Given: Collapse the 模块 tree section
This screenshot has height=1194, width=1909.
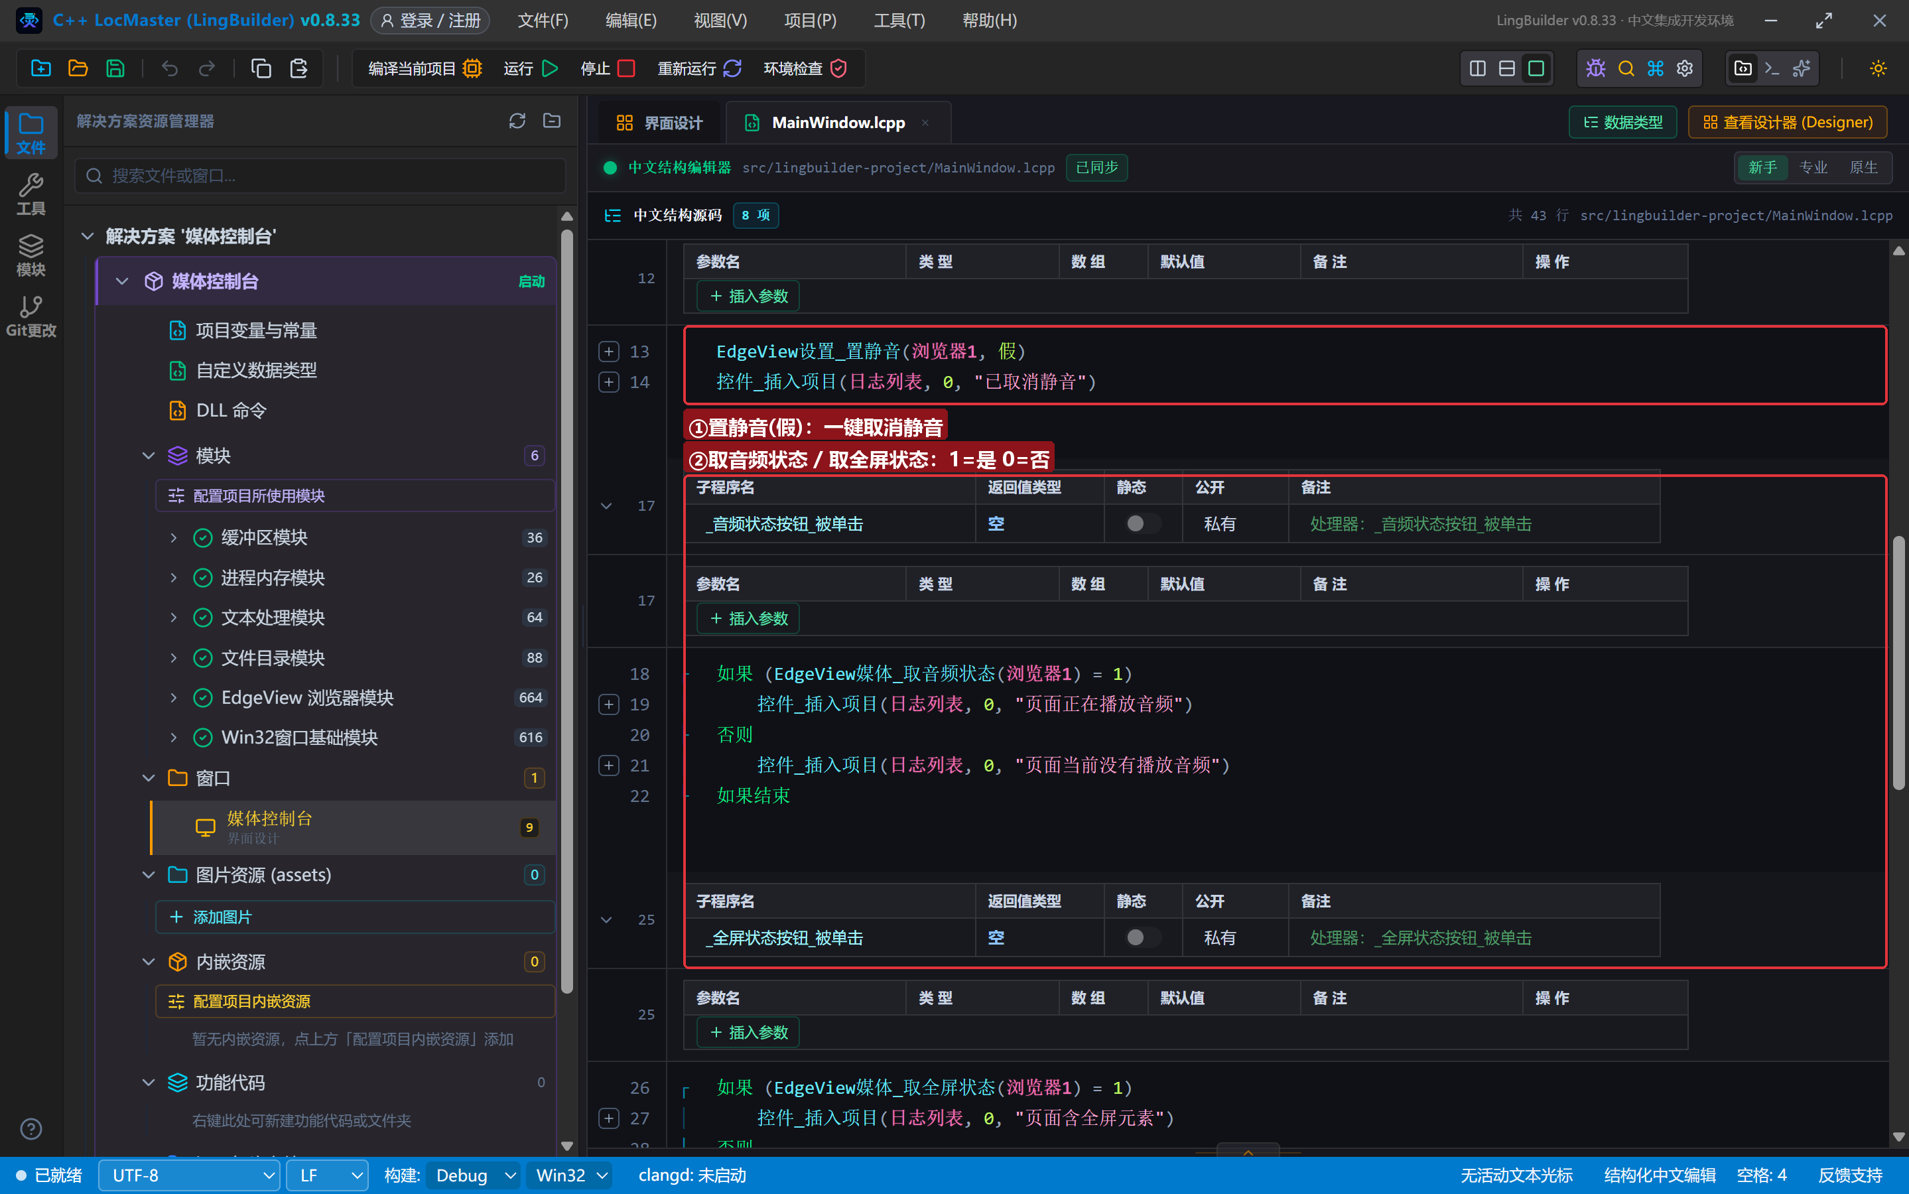Looking at the screenshot, I should click(149, 456).
